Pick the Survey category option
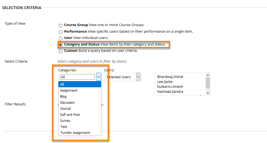The height and width of the screenshot is (143, 267). 80,121
